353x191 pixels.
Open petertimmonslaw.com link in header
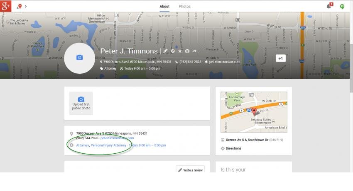tap(224, 62)
